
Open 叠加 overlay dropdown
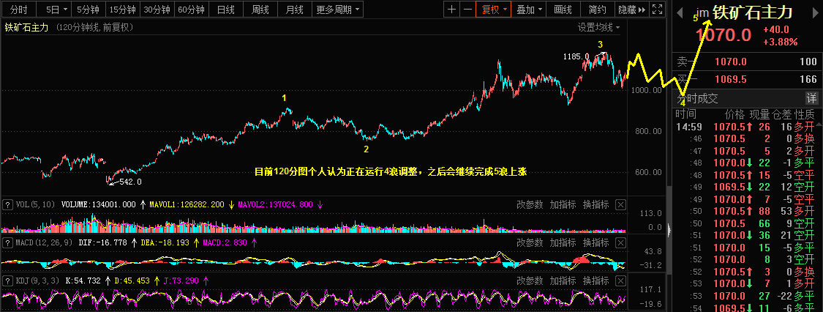pos(528,10)
